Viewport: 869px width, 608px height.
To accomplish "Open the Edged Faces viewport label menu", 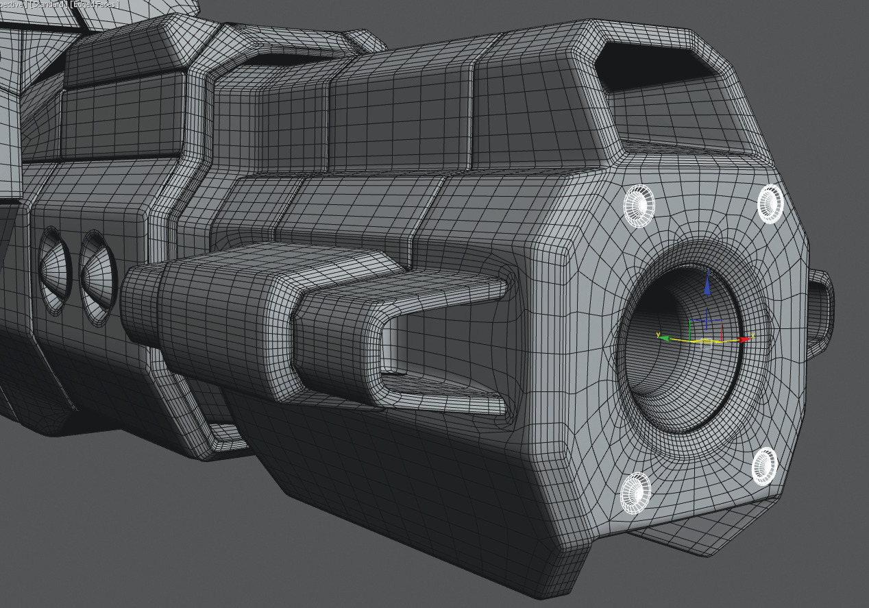I will [x=95, y=4].
